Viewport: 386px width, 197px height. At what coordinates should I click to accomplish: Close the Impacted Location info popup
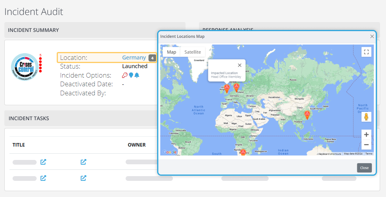(239, 65)
